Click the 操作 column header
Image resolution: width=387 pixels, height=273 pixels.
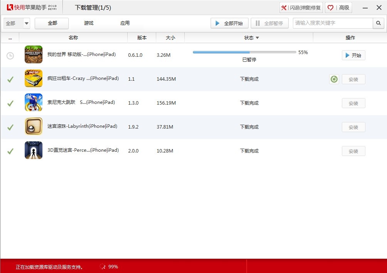pyautogui.click(x=350, y=38)
